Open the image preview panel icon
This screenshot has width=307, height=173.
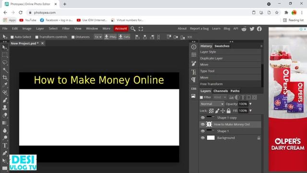point(193,96)
